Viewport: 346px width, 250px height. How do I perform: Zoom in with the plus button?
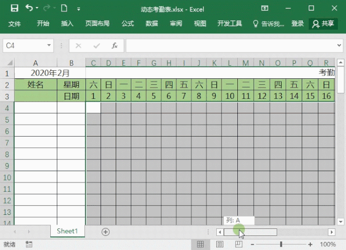(310, 244)
